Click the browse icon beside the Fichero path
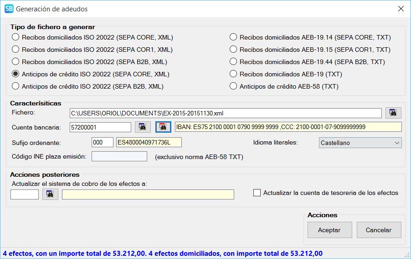Viewport: 411px width, 259px height. [393, 113]
